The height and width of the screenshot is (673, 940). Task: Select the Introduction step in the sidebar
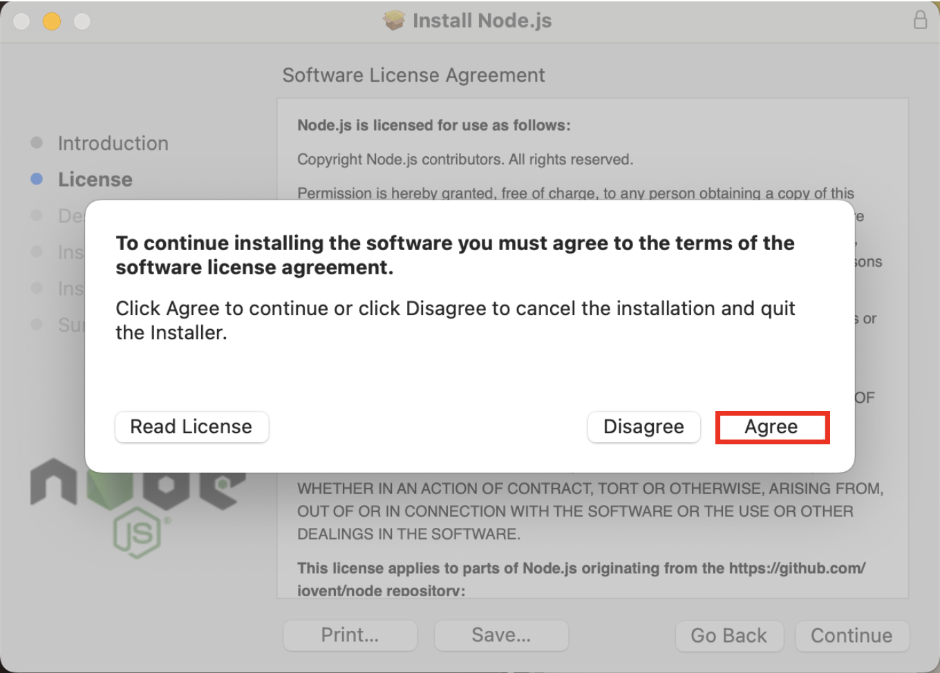click(x=113, y=142)
